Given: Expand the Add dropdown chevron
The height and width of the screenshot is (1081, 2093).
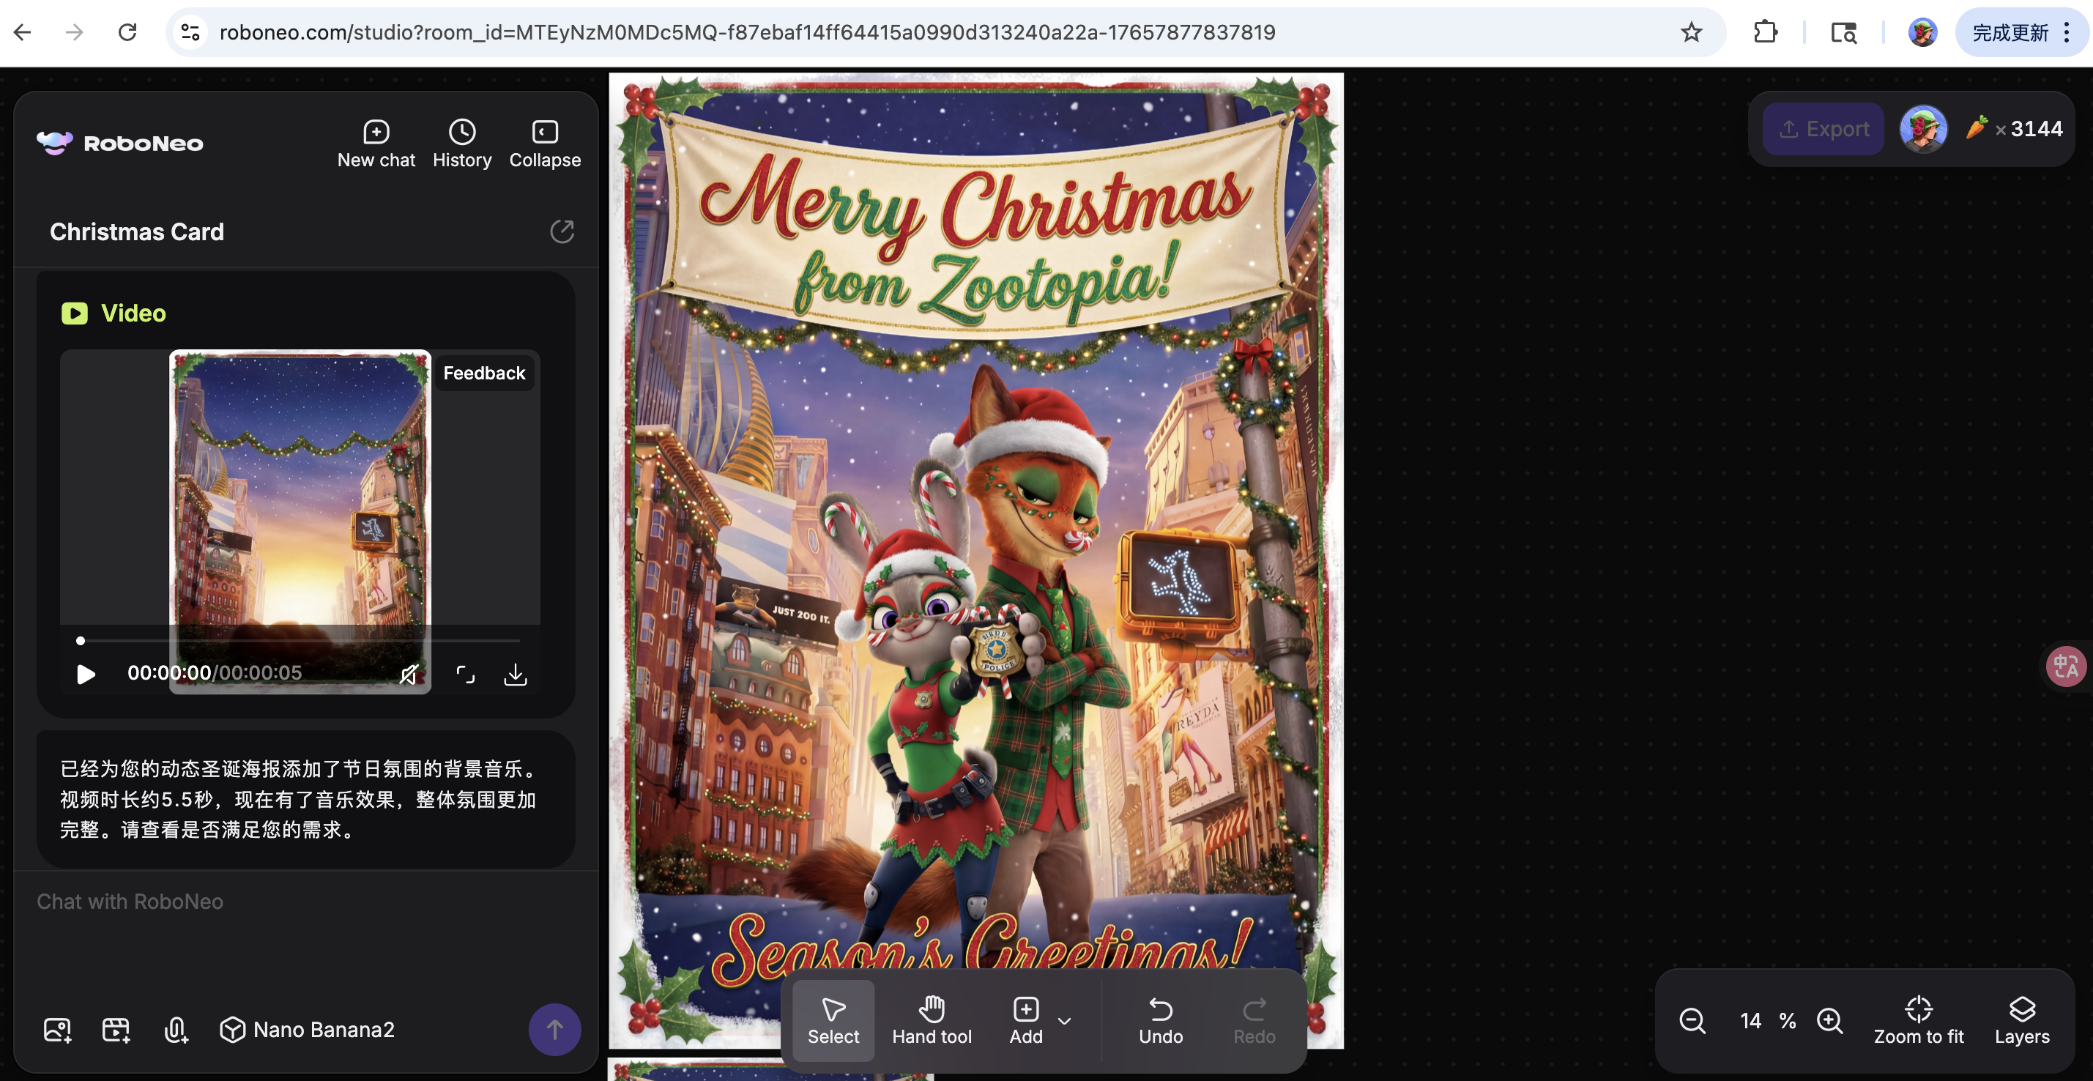Looking at the screenshot, I should (x=1064, y=1021).
